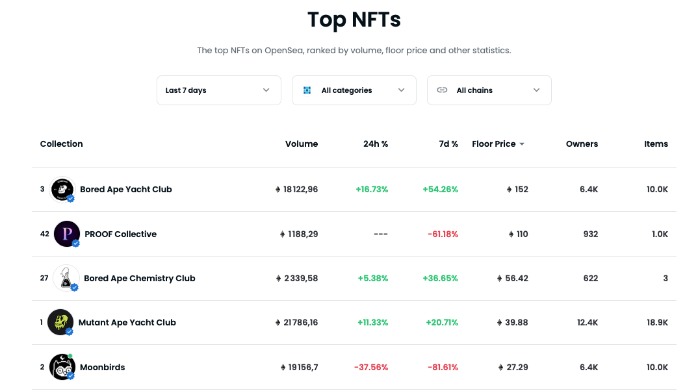The image size is (698, 391).
Task: Click the Floor Price sort arrow
Action: pos(522,144)
